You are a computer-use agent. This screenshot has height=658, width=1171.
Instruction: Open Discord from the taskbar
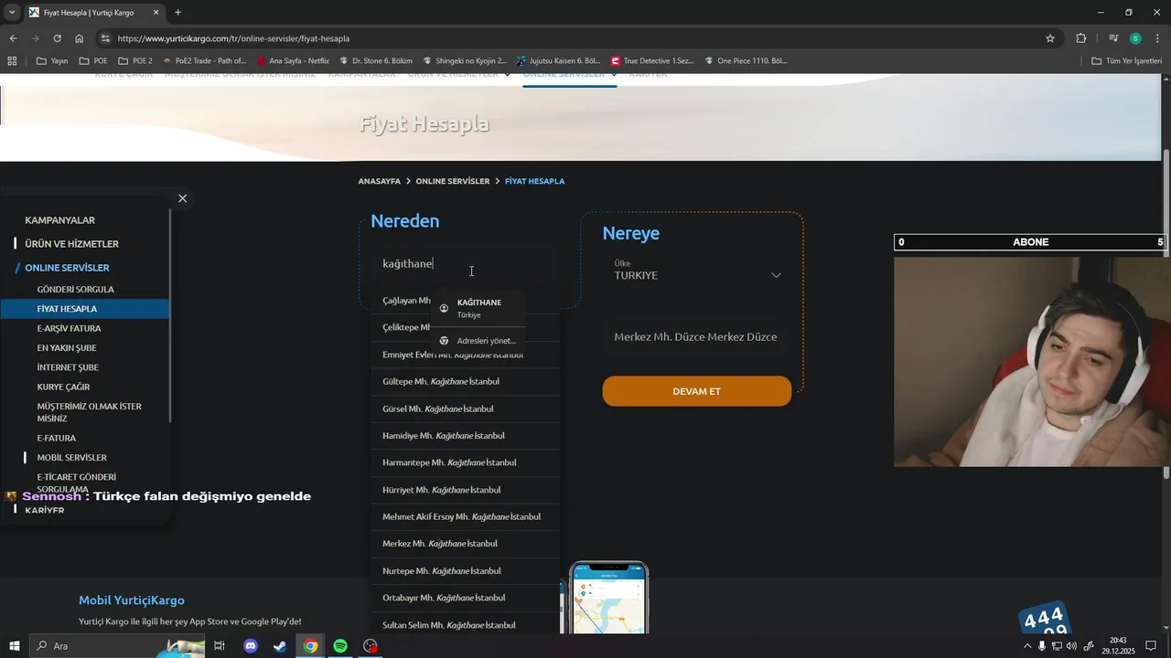251,646
